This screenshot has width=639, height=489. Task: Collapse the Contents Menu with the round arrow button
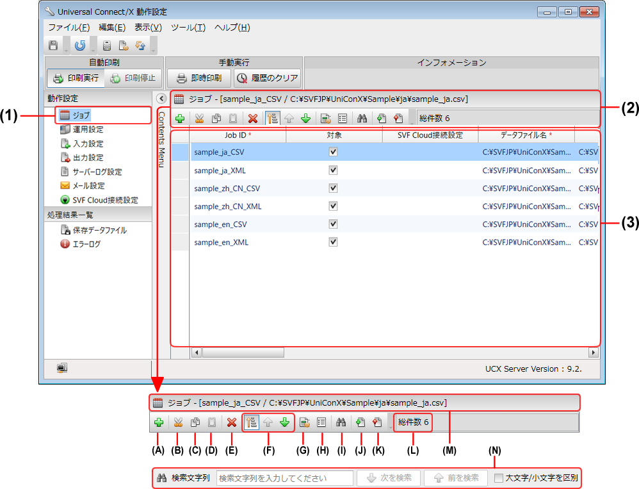pyautogui.click(x=162, y=99)
